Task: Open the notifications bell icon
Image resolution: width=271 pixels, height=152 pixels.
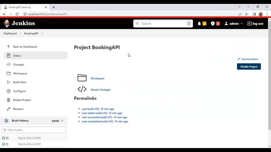Action: point(199,24)
